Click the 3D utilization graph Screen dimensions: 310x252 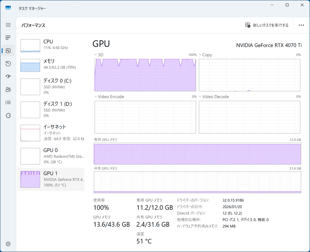[x=145, y=75]
